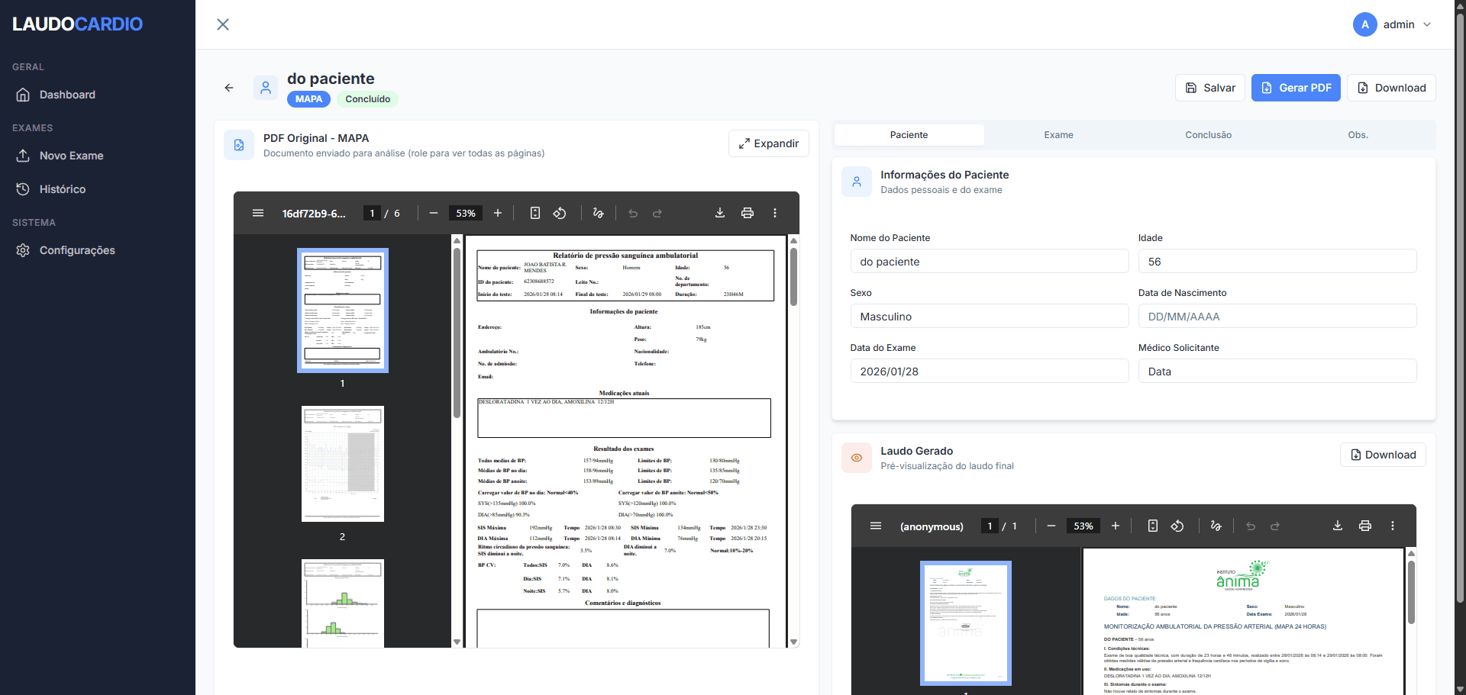Click the Gerar PDF button
The height and width of the screenshot is (695, 1466).
point(1296,88)
